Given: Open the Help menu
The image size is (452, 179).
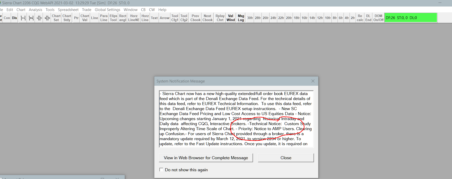Looking at the screenshot, I should click(x=162, y=10).
